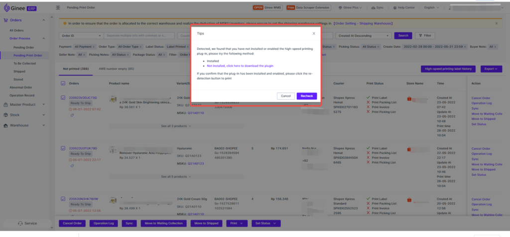Image resolution: width=510 pixels, height=237 pixels.
Task: Toggle the sidebar collapse hamburger icon
Action: [x=58, y=7]
